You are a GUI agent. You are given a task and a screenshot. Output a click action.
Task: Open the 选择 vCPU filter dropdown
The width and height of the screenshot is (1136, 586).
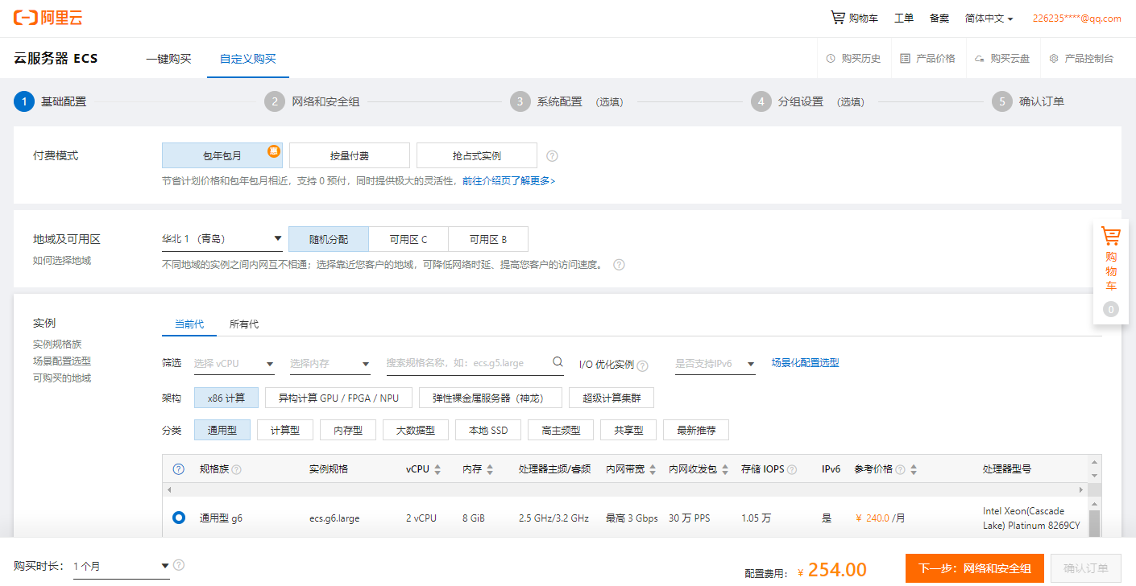coord(234,364)
